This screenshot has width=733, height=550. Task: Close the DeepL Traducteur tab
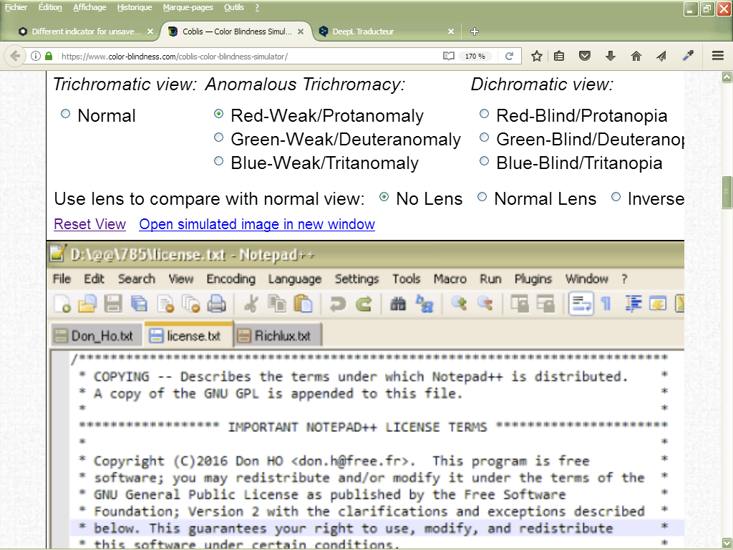tap(451, 32)
